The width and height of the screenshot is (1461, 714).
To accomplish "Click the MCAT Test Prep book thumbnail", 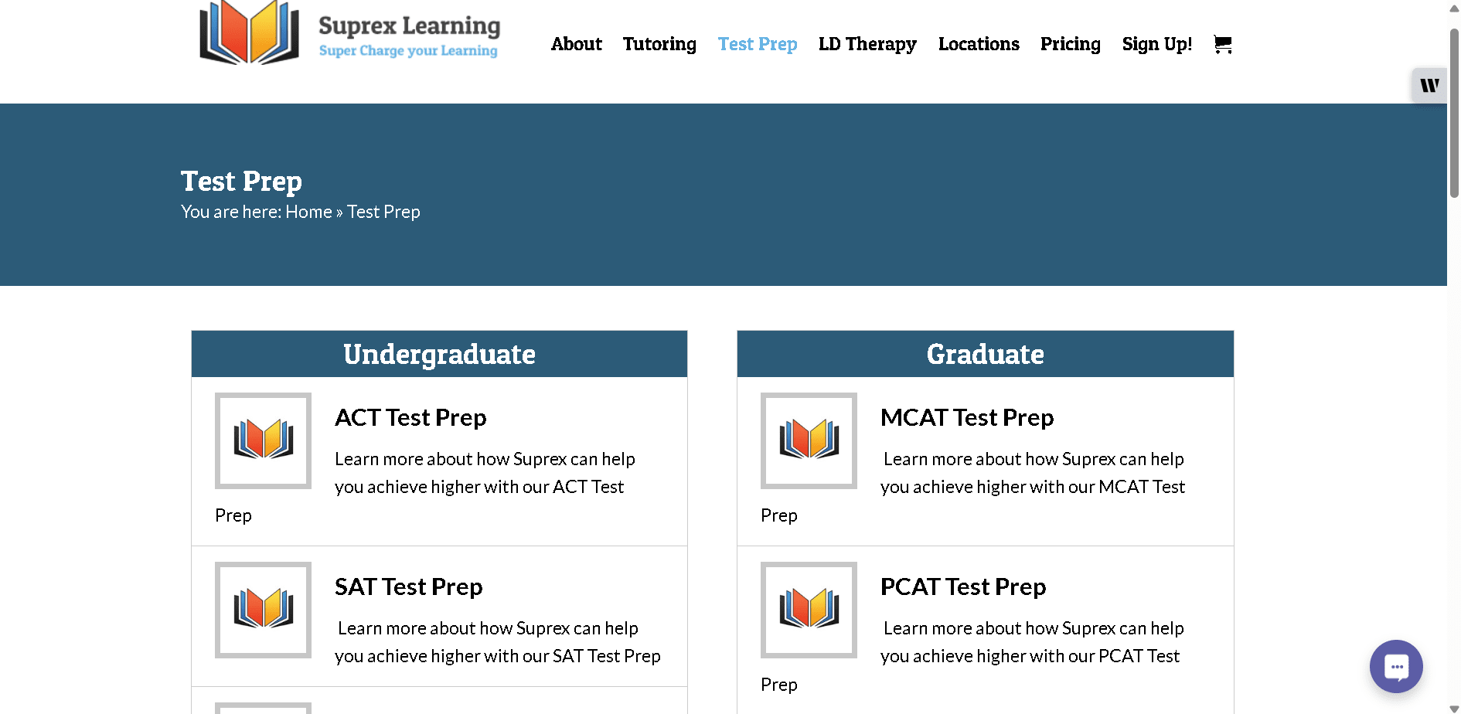I will pos(809,440).
